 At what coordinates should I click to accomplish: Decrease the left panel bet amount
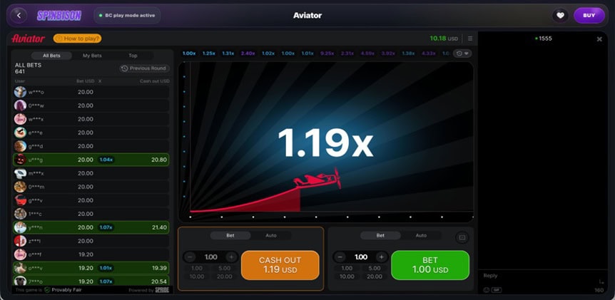(x=190, y=257)
